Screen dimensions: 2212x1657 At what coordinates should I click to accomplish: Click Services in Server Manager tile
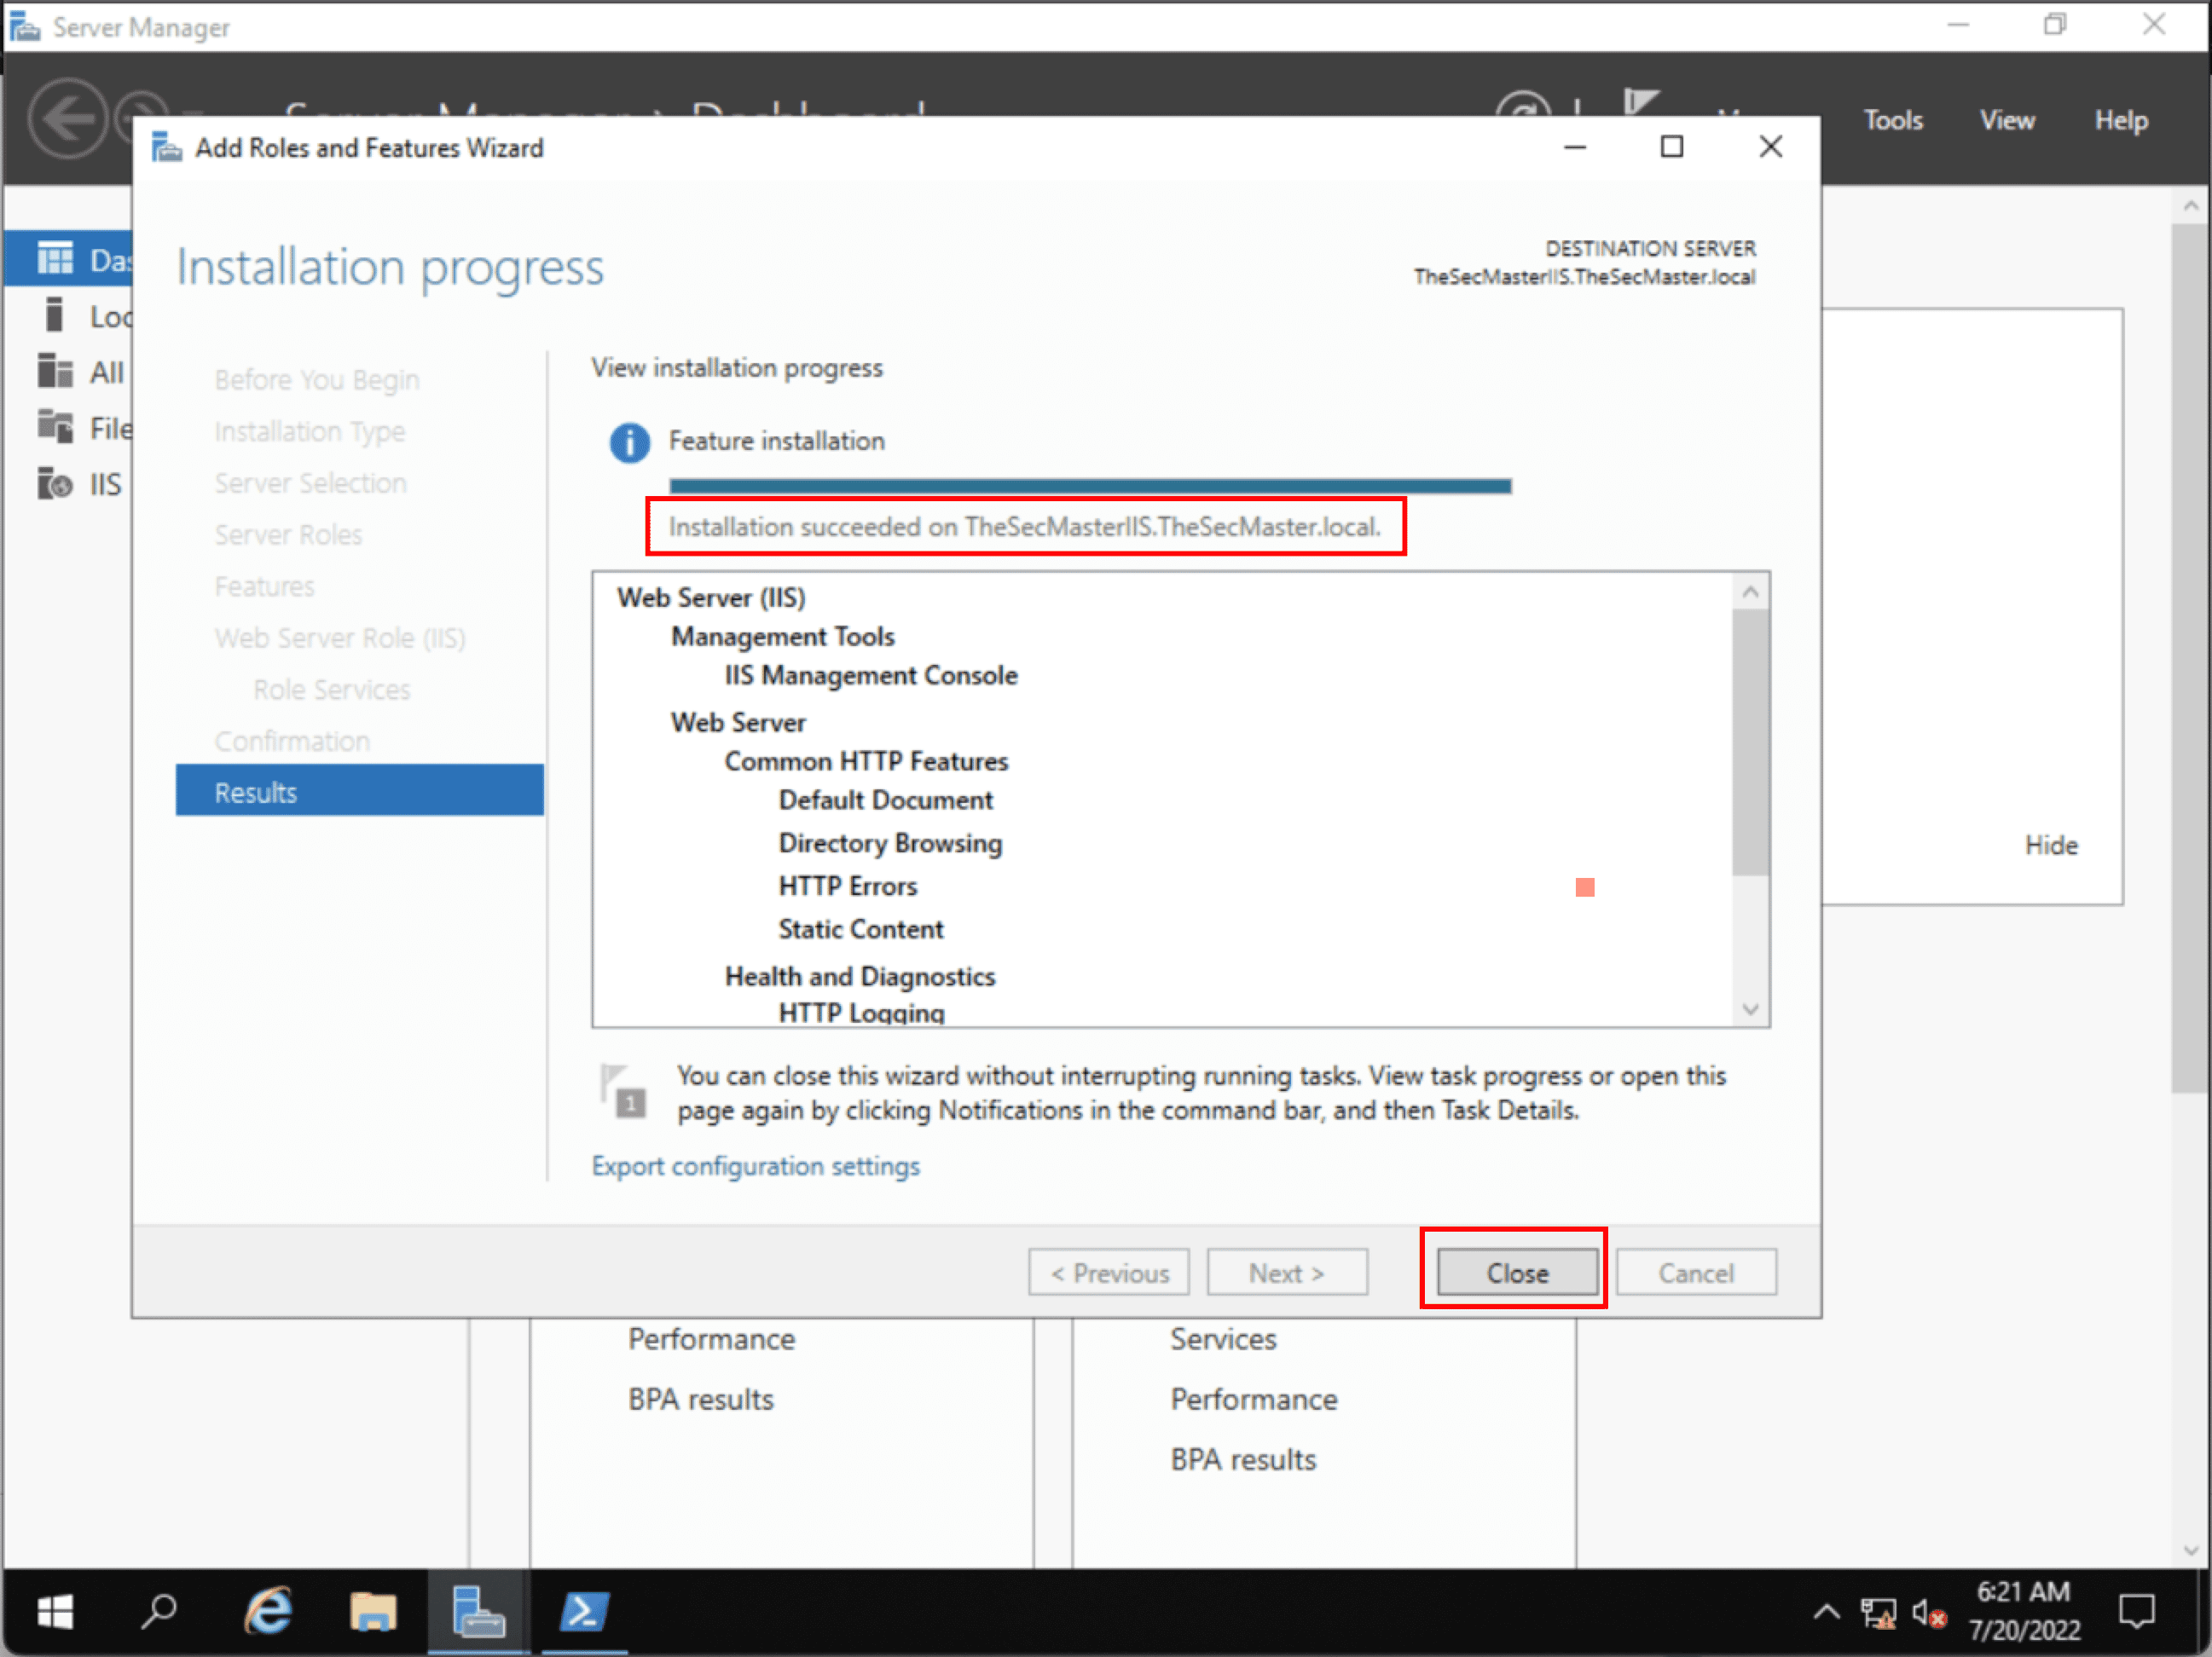(x=1223, y=1339)
